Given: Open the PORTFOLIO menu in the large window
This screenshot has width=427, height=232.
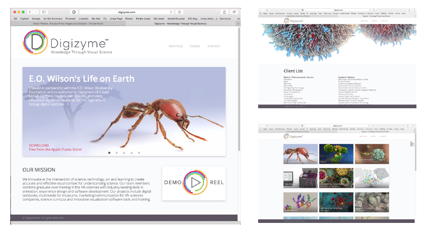Looking at the screenshot, I should coord(176,46).
